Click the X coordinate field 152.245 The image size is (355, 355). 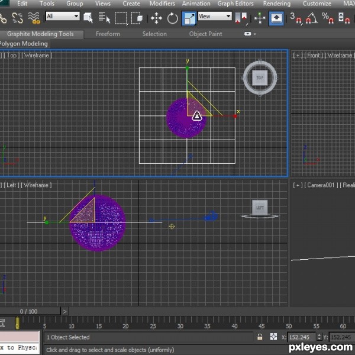pos(301,337)
